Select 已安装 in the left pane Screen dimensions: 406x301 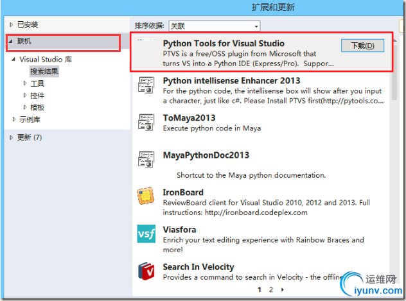coord(28,25)
